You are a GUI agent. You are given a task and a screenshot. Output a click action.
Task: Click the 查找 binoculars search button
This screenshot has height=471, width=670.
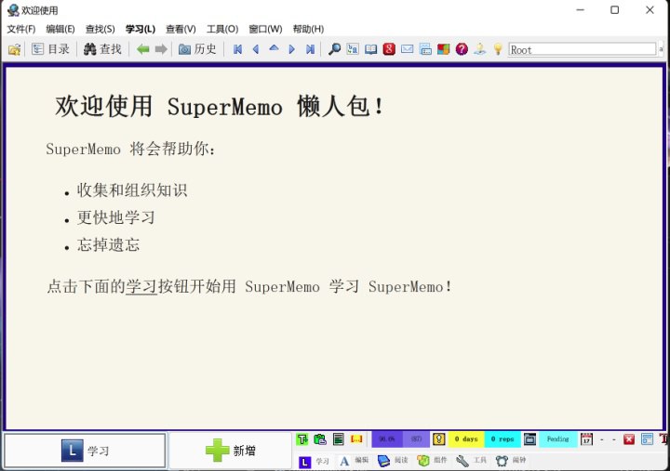[x=102, y=49]
